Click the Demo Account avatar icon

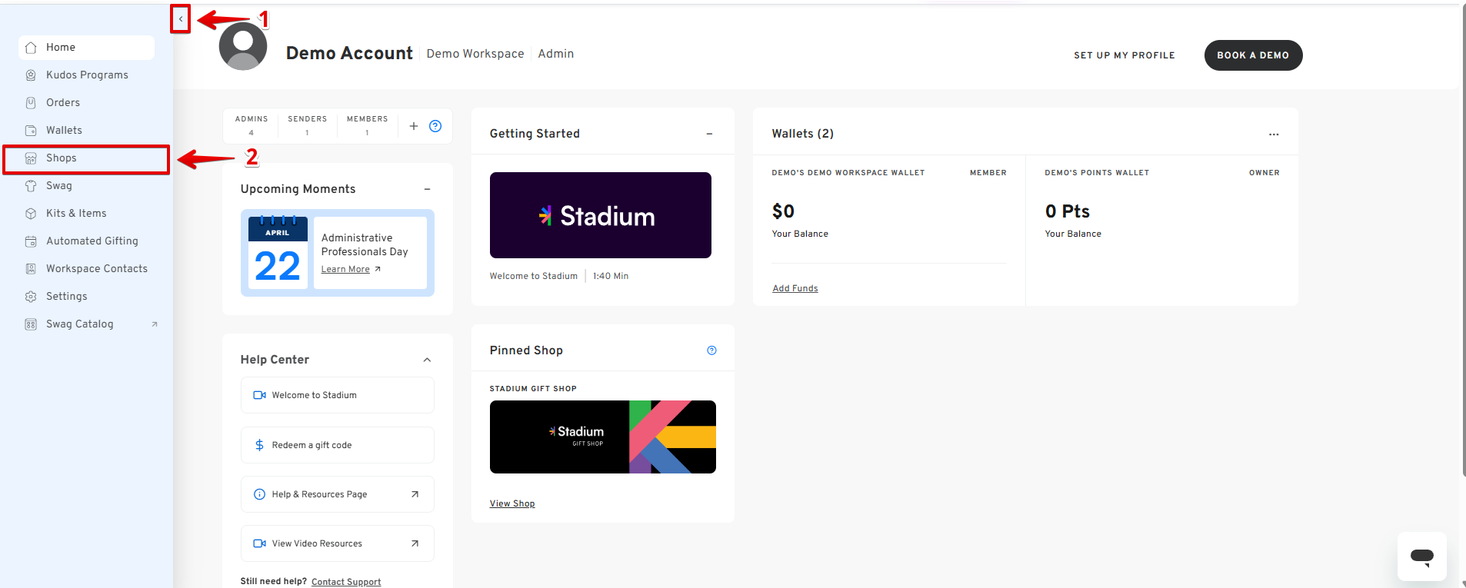[x=243, y=47]
